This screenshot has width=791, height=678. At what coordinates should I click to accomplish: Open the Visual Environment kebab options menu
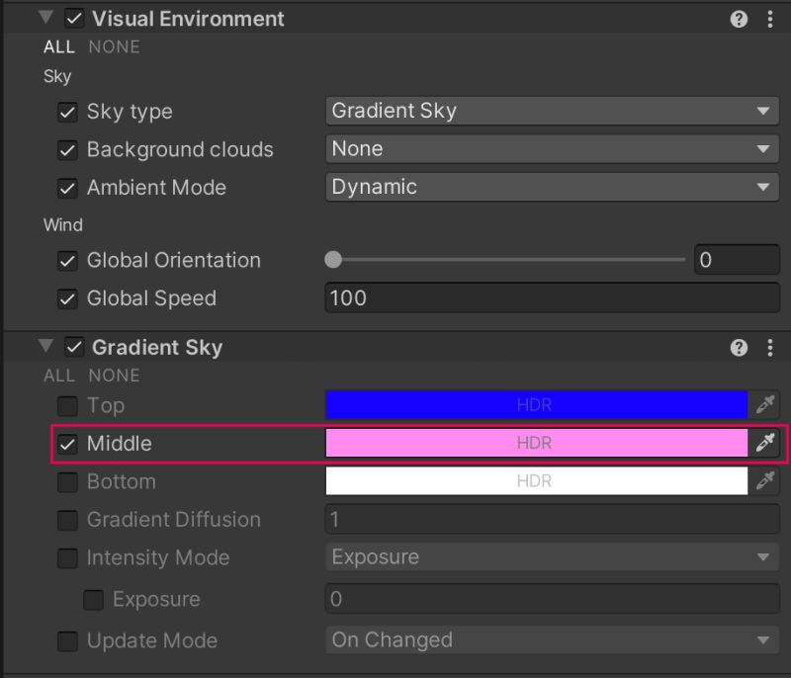pos(769,18)
